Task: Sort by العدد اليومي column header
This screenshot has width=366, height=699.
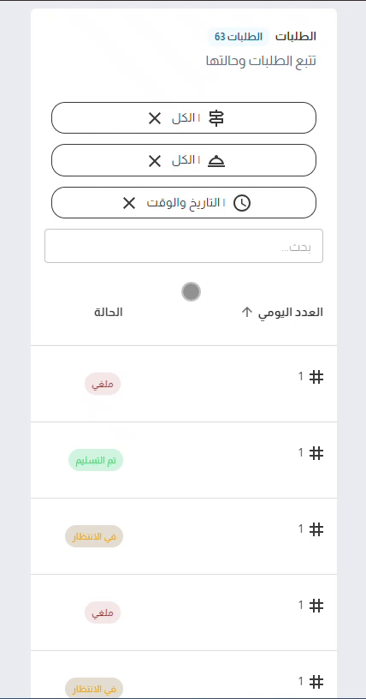Action: tap(290, 313)
